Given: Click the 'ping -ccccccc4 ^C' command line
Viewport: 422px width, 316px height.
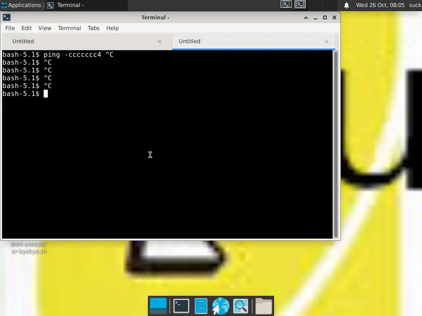Looking at the screenshot, I should [x=58, y=55].
